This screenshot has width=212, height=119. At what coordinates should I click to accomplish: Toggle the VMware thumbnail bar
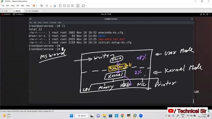64,6
